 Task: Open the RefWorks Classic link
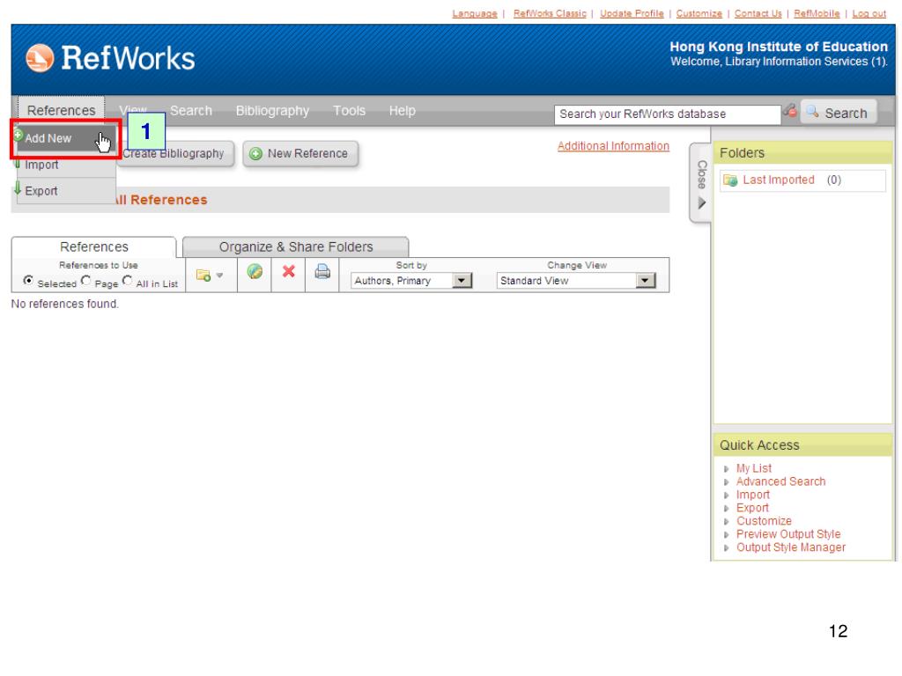tap(550, 13)
